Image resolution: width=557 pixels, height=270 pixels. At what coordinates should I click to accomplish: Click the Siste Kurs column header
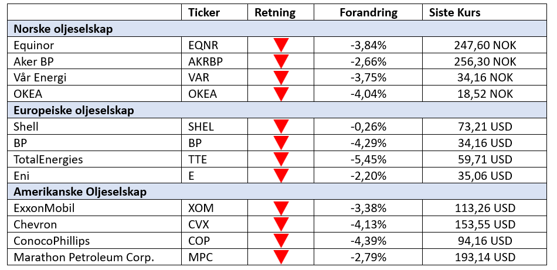tap(454, 13)
